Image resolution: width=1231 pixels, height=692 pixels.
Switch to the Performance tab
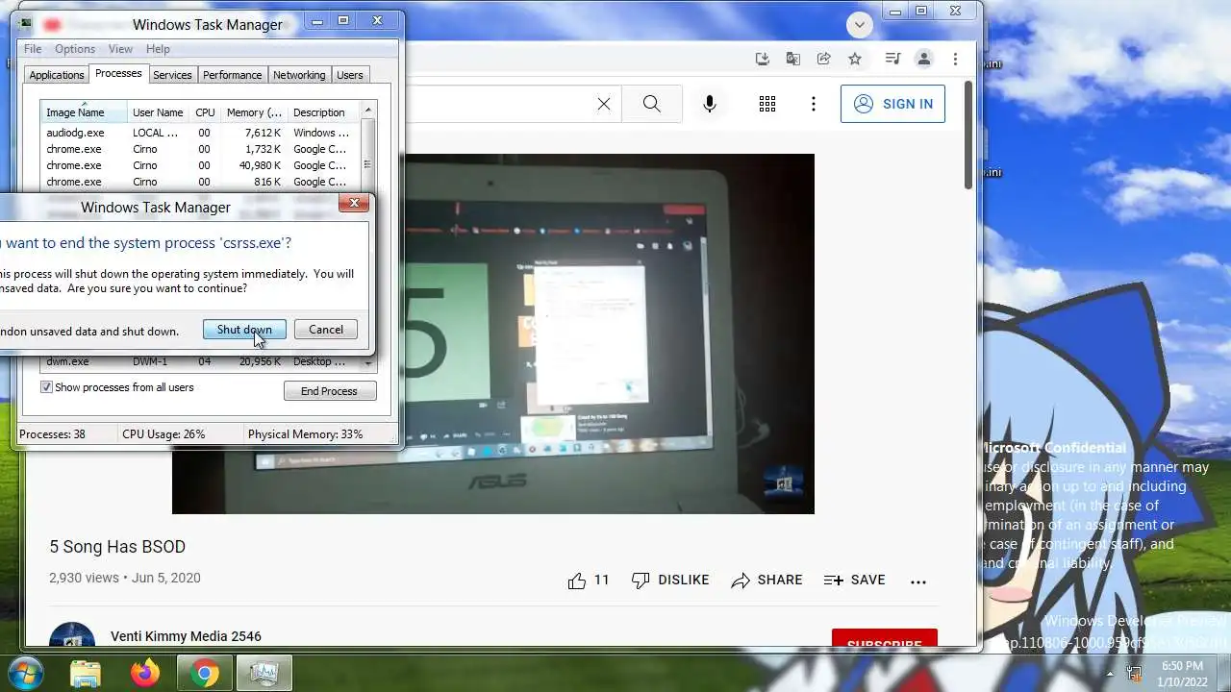click(232, 75)
